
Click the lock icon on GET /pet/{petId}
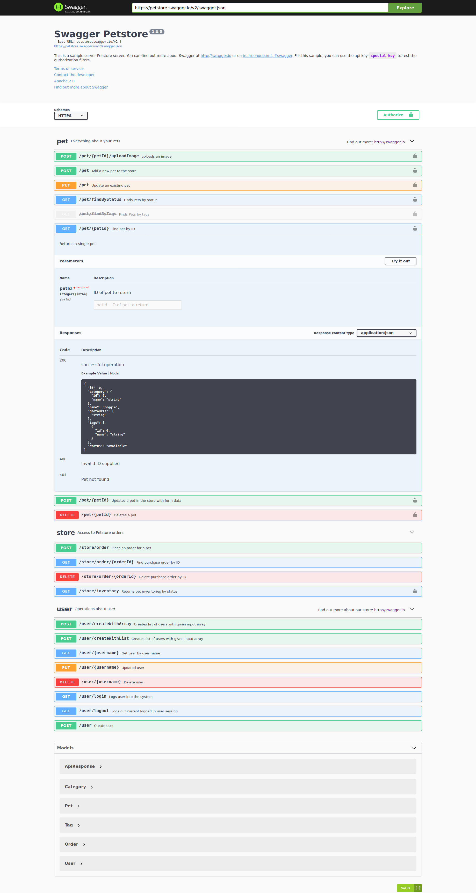point(415,228)
